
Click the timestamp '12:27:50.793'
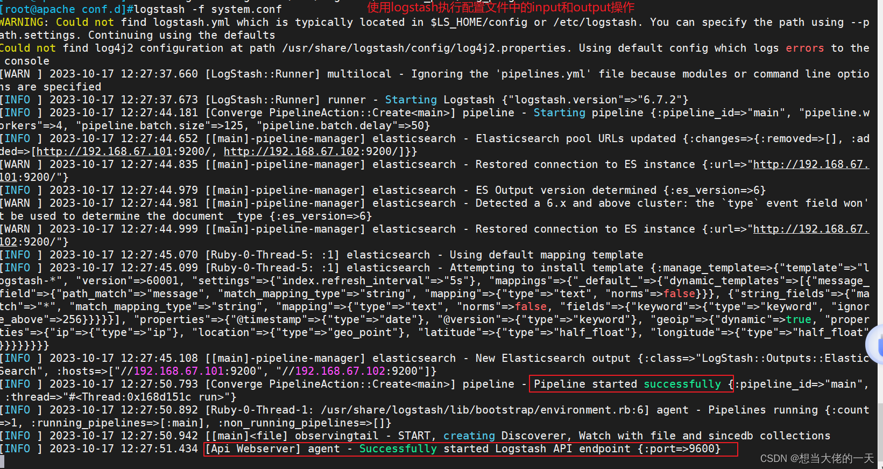click(159, 384)
